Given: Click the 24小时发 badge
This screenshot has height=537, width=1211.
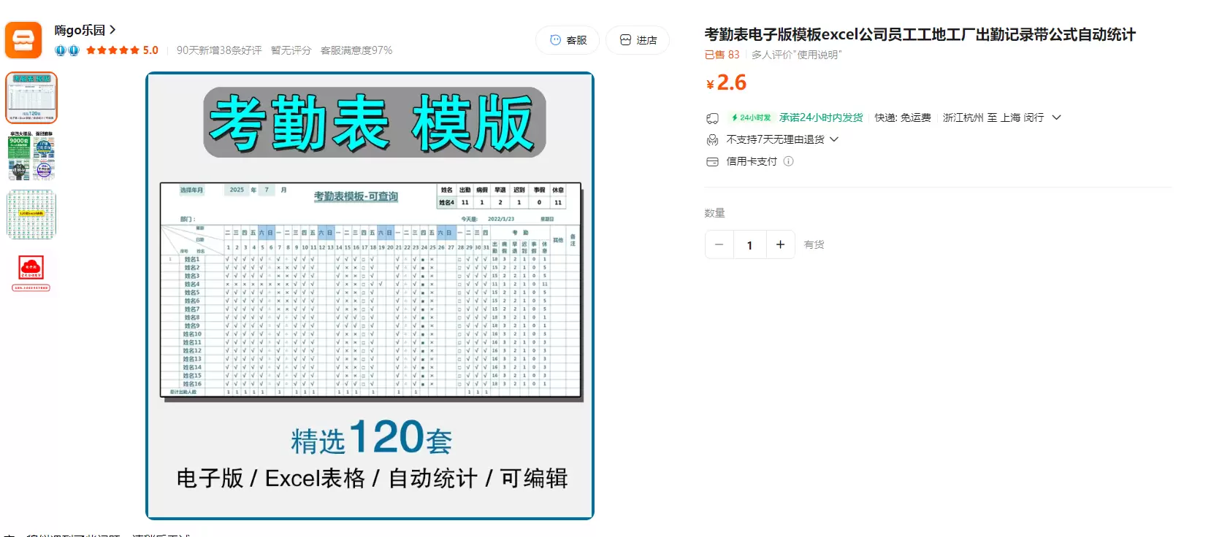Looking at the screenshot, I should [x=750, y=117].
